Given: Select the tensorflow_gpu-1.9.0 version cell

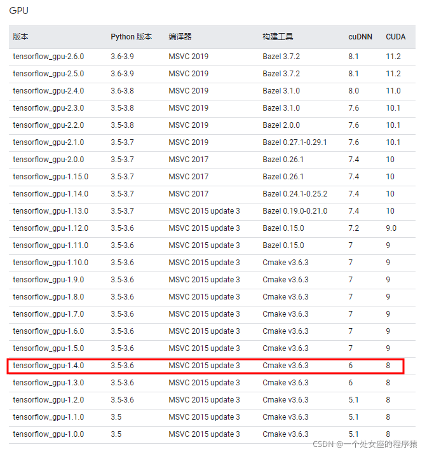Looking at the screenshot, I should [x=48, y=280].
